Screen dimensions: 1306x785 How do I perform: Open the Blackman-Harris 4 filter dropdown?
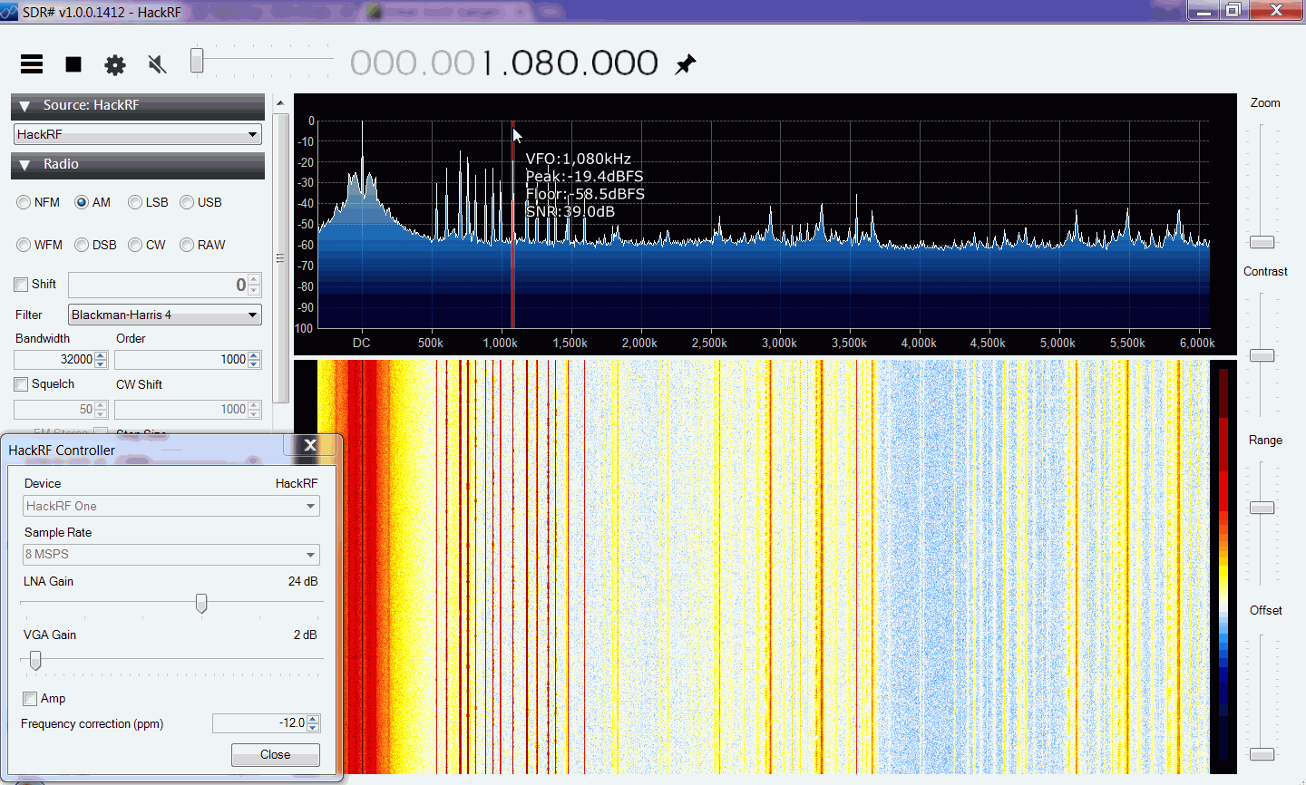pos(165,315)
